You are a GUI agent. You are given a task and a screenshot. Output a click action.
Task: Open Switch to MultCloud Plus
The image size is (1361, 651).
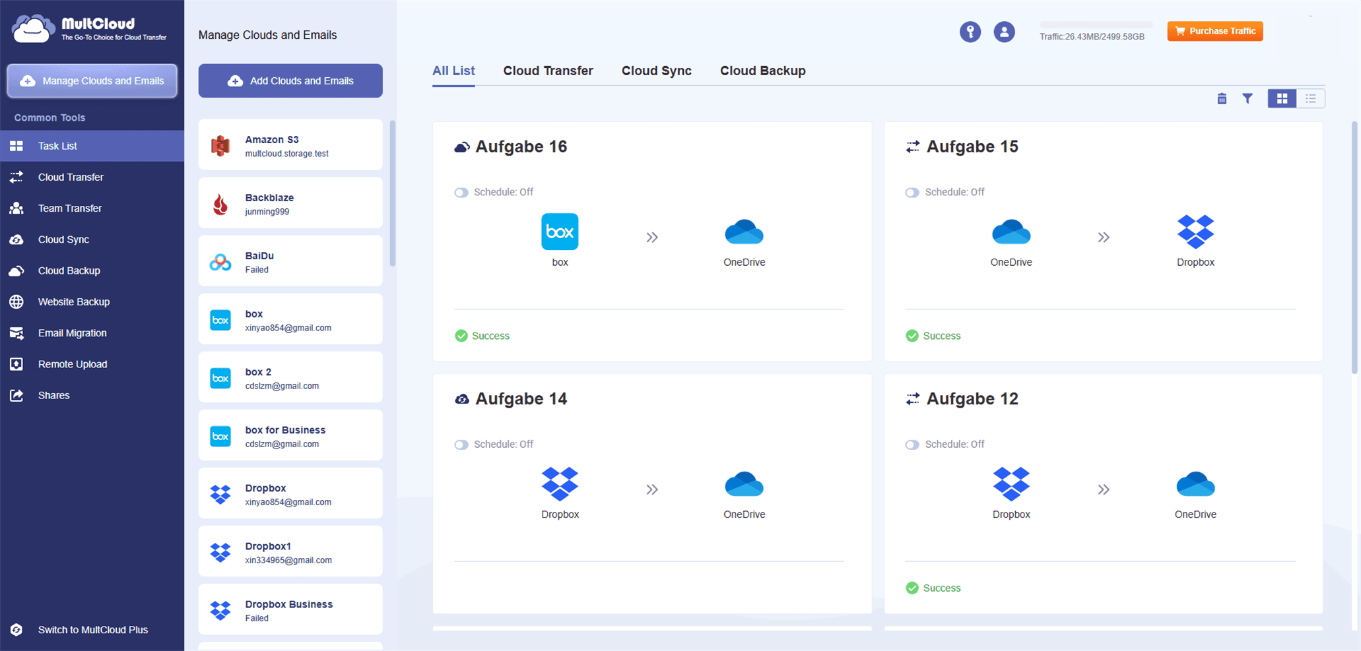click(x=92, y=630)
